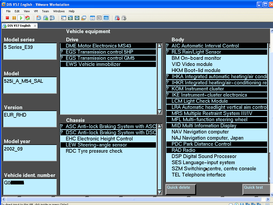Click the Full Screen mode icon
This screenshot has height=205, width=273.
tap(70, 18)
